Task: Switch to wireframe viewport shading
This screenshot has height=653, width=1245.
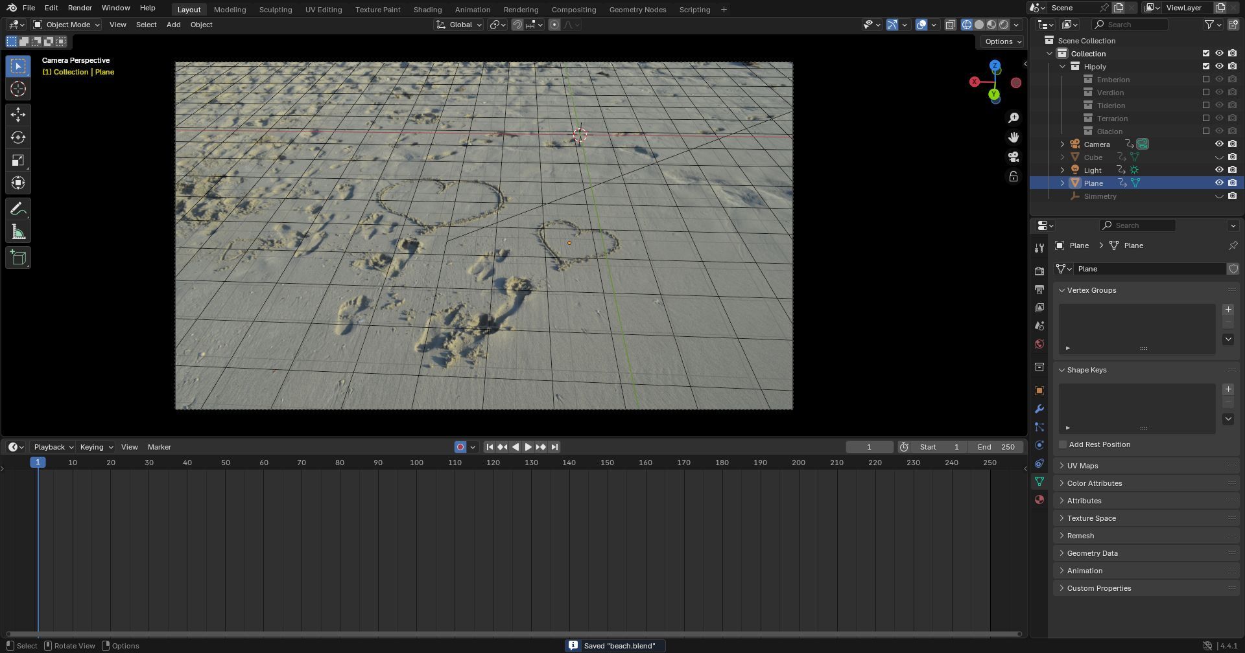Action: [967, 25]
